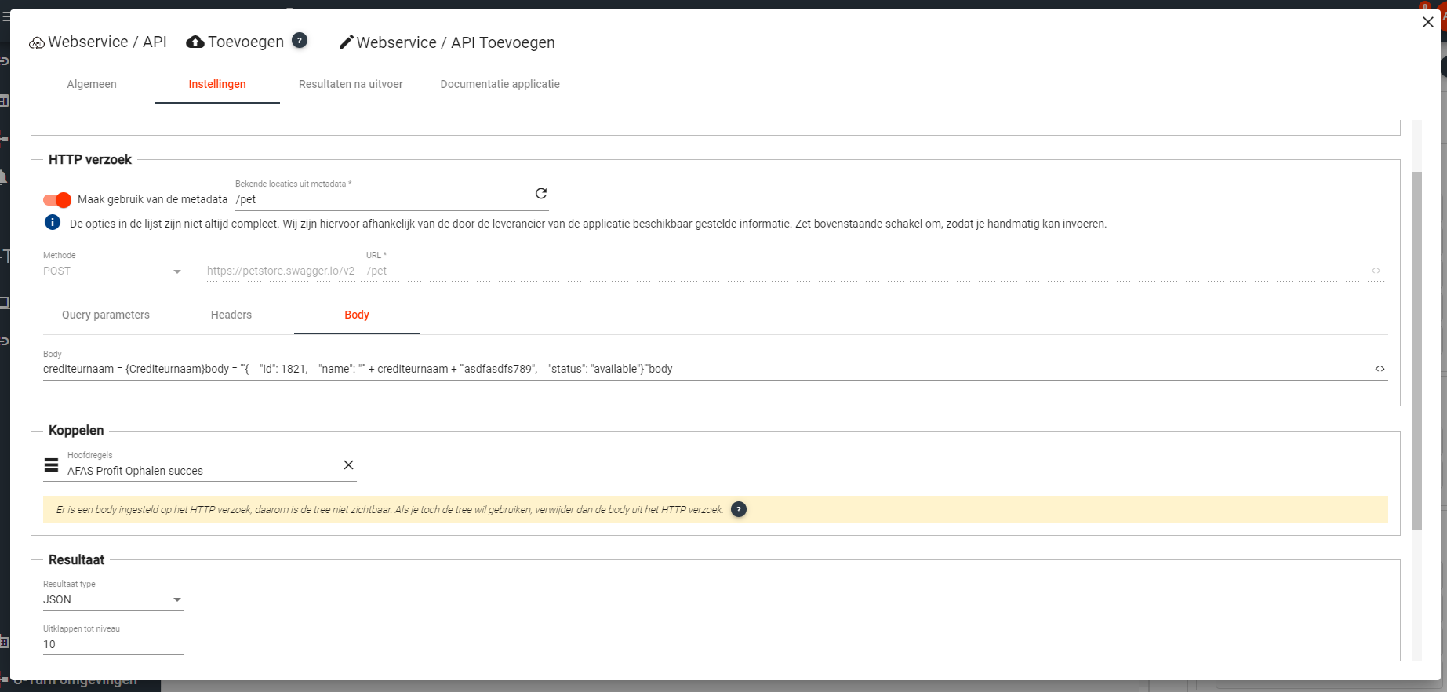Click the code icon in URL field
Image resolution: width=1447 pixels, height=692 pixels.
click(x=1376, y=271)
